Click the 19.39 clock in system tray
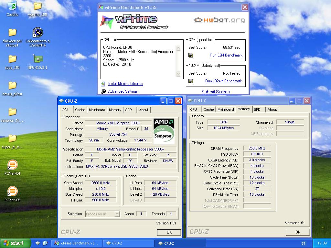Viewport: 331px width, 248px height. [322, 243]
